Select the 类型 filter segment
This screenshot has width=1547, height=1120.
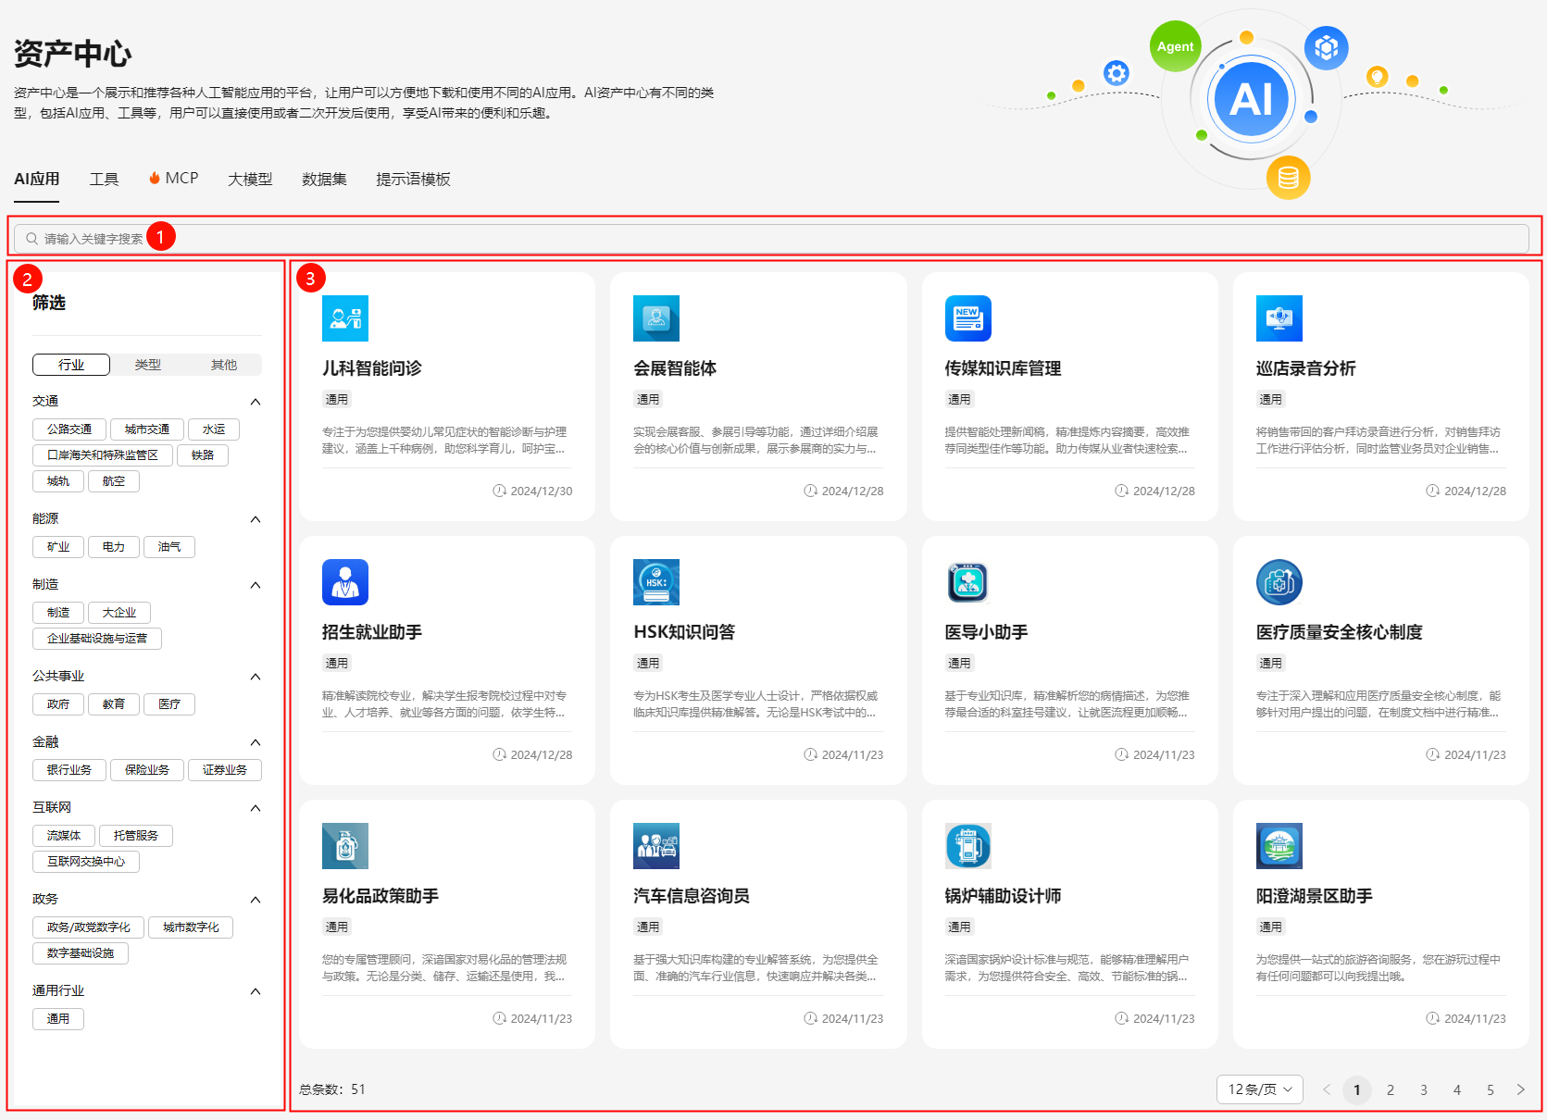[x=147, y=365]
